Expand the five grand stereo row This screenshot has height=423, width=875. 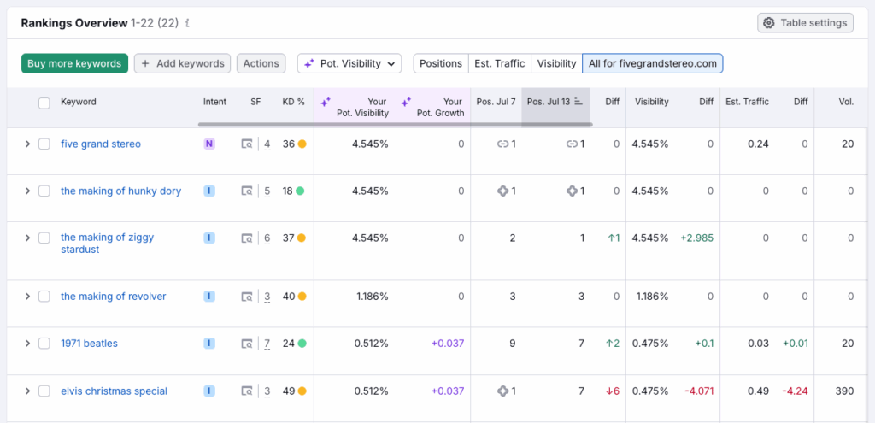(x=26, y=144)
